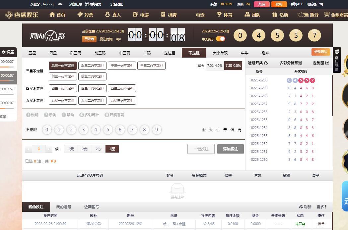Open 体育 sports menu with trophy icon
The width and height of the screenshot is (348, 230).
point(224,15)
